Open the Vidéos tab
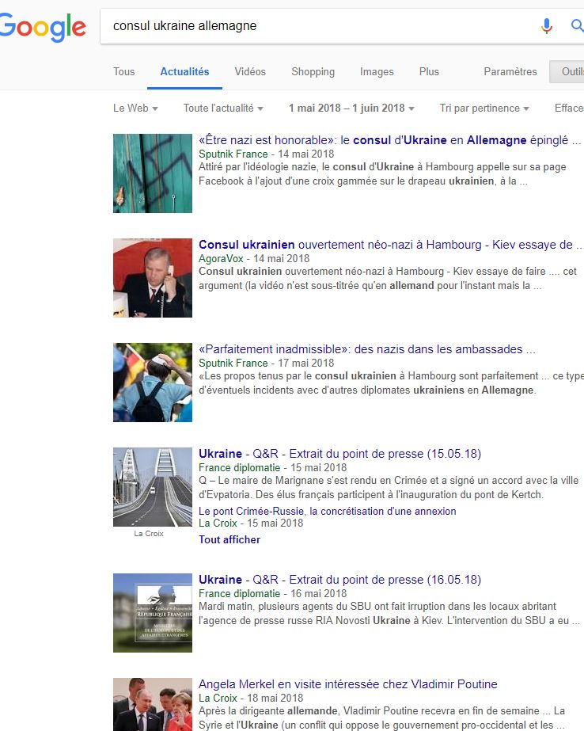The image size is (584, 731). [250, 72]
